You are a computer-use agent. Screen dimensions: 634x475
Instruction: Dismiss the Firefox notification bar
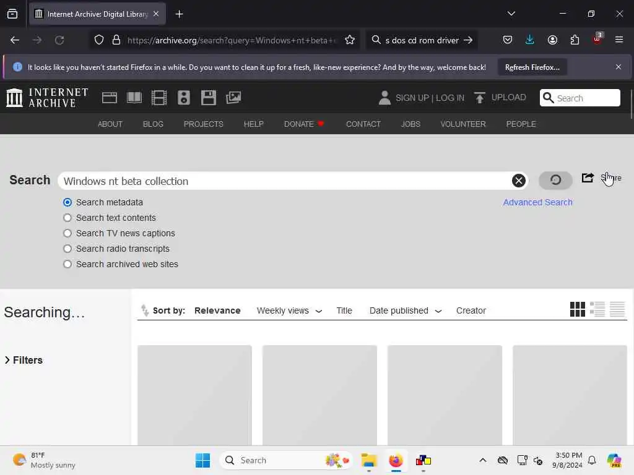(x=619, y=67)
